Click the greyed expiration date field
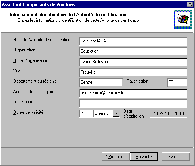 coord(168,113)
